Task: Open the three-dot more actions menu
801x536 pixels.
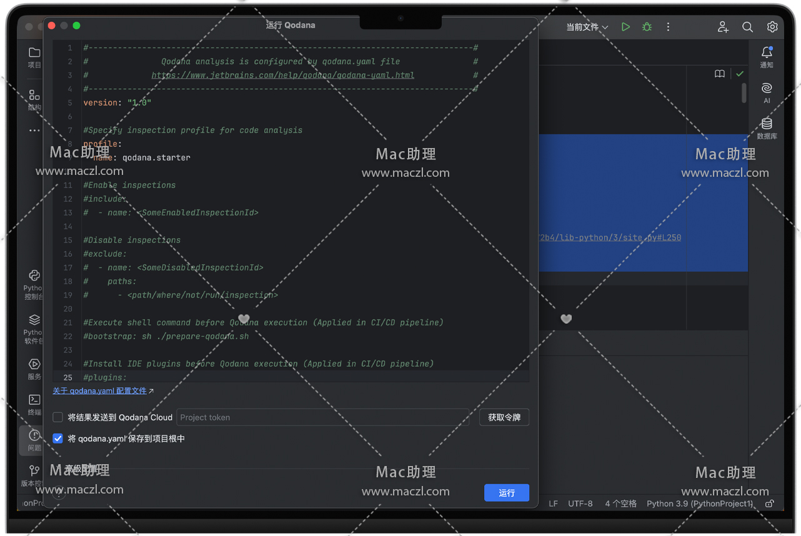Action: [668, 27]
